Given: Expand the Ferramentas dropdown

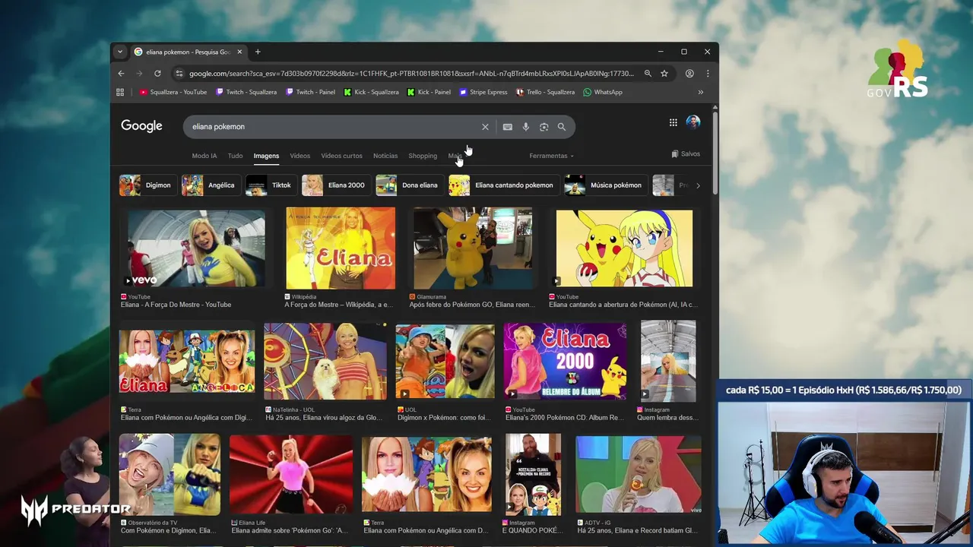Looking at the screenshot, I should click(552, 156).
